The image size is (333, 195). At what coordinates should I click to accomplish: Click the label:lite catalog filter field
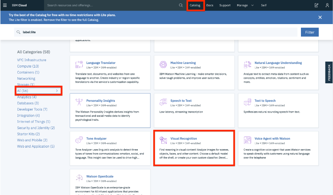[156, 32]
